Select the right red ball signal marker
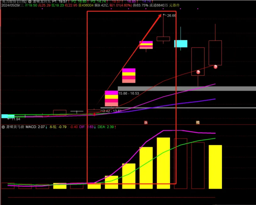The height and width of the screenshot is (205, 256). [x=215, y=67]
